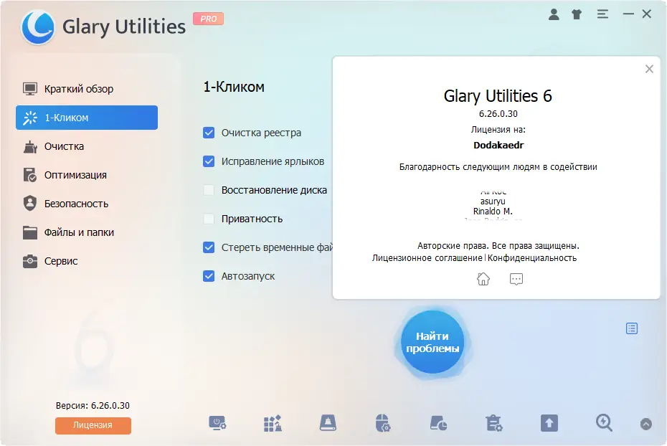Launch the software update up-arrow icon

click(x=549, y=424)
